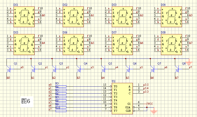Select net label p3.3 at pin C

146,92
